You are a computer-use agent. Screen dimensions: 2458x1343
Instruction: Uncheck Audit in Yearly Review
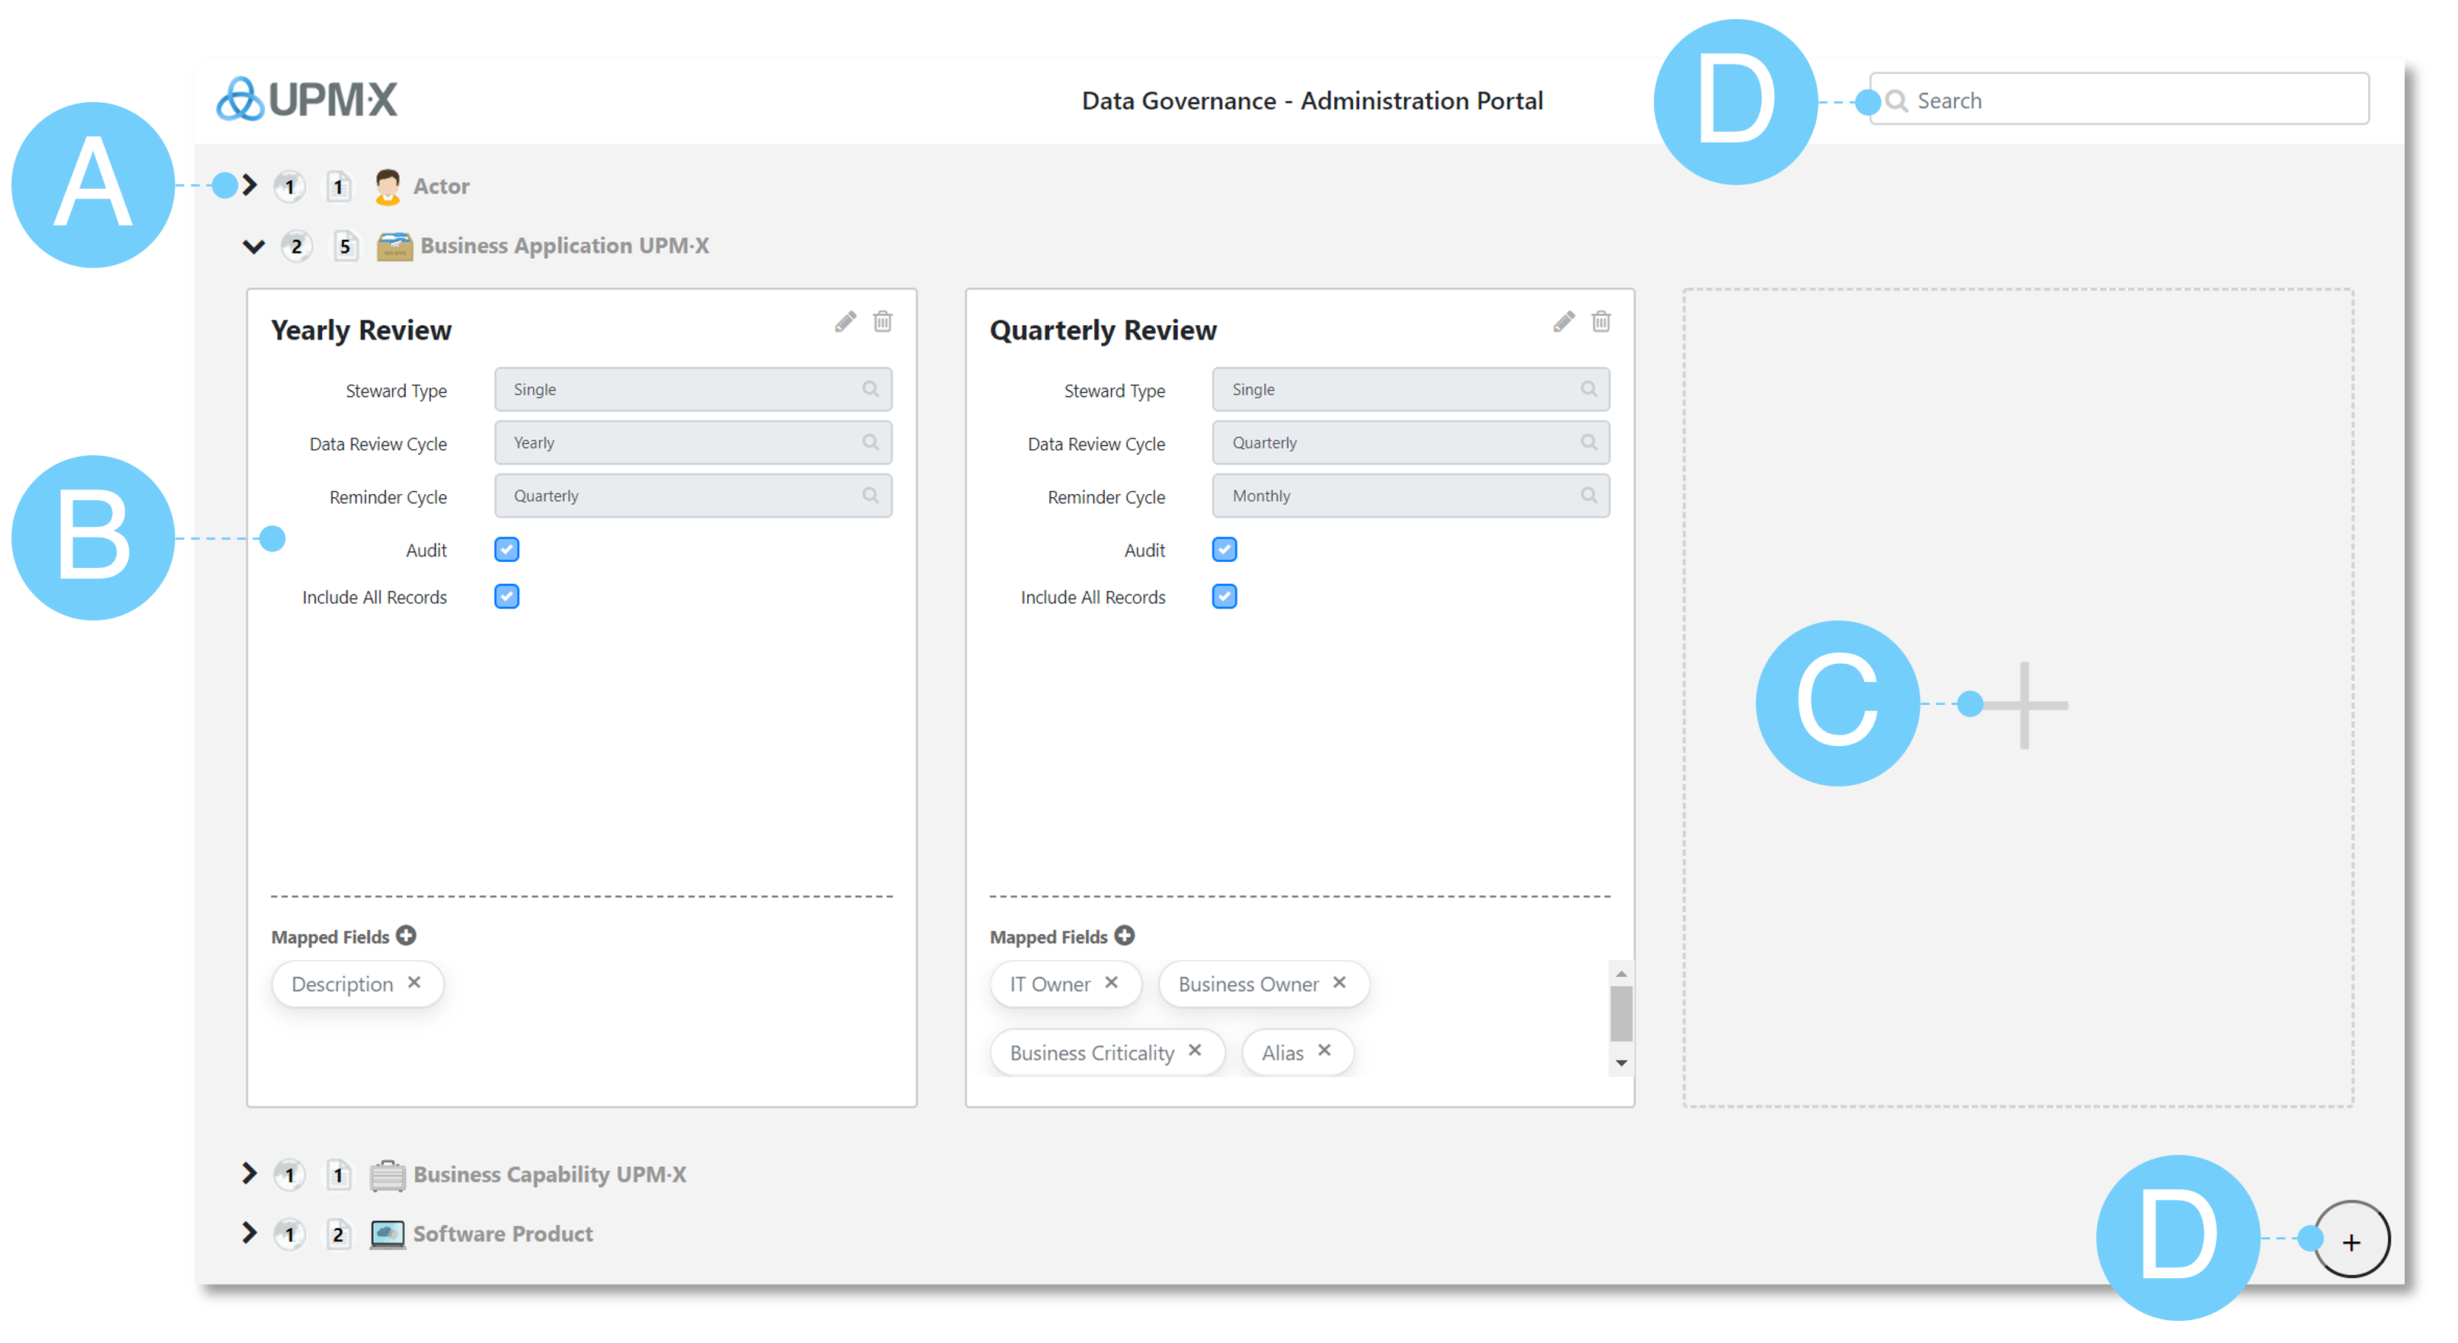tap(506, 550)
